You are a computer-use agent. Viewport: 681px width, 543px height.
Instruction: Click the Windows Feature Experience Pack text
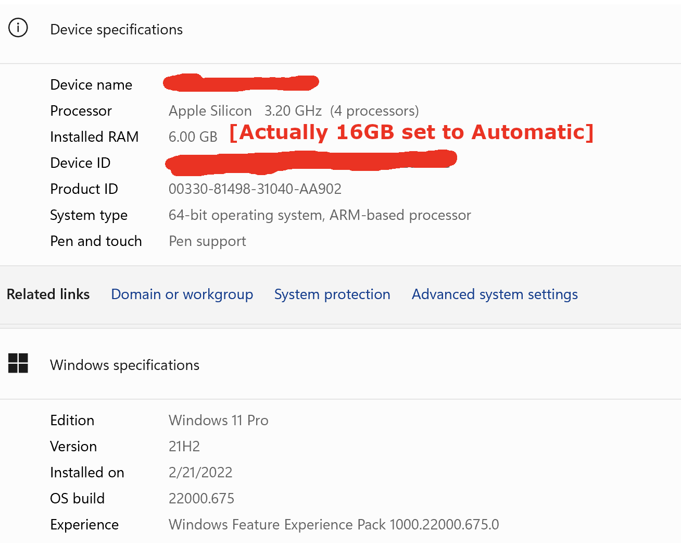[x=333, y=525]
